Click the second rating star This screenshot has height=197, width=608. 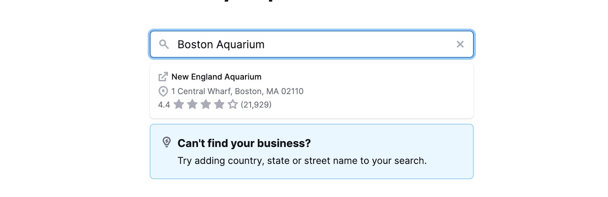coord(192,104)
